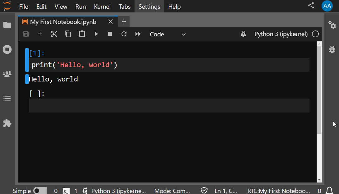339x194 pixels.
Task: Click Python 3 kernel name in status bar
Action: tap(118, 191)
